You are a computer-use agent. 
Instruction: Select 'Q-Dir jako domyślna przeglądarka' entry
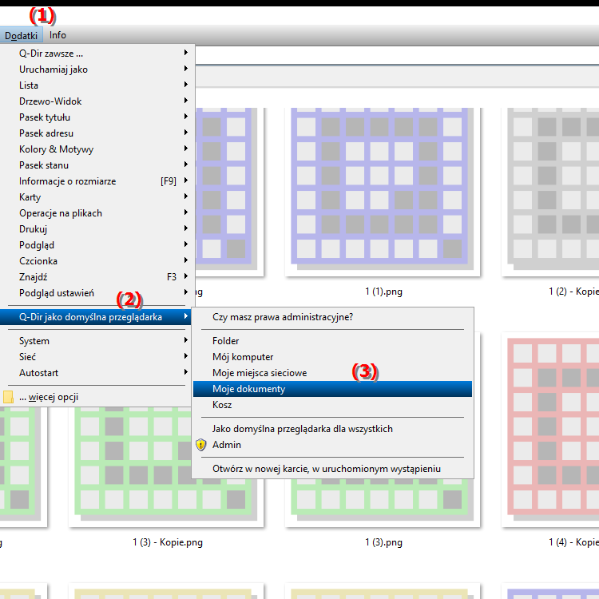pyautogui.click(x=96, y=317)
